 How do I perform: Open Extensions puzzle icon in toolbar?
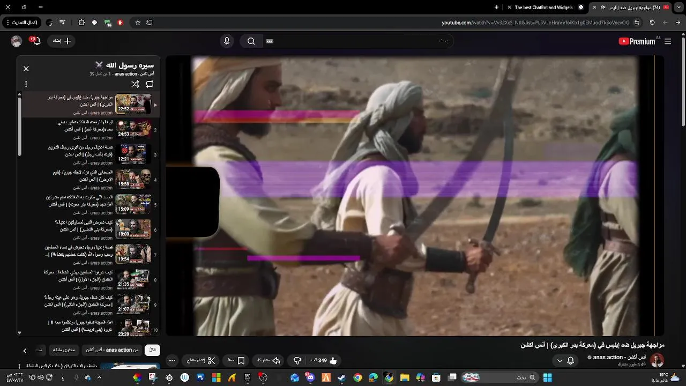click(81, 23)
